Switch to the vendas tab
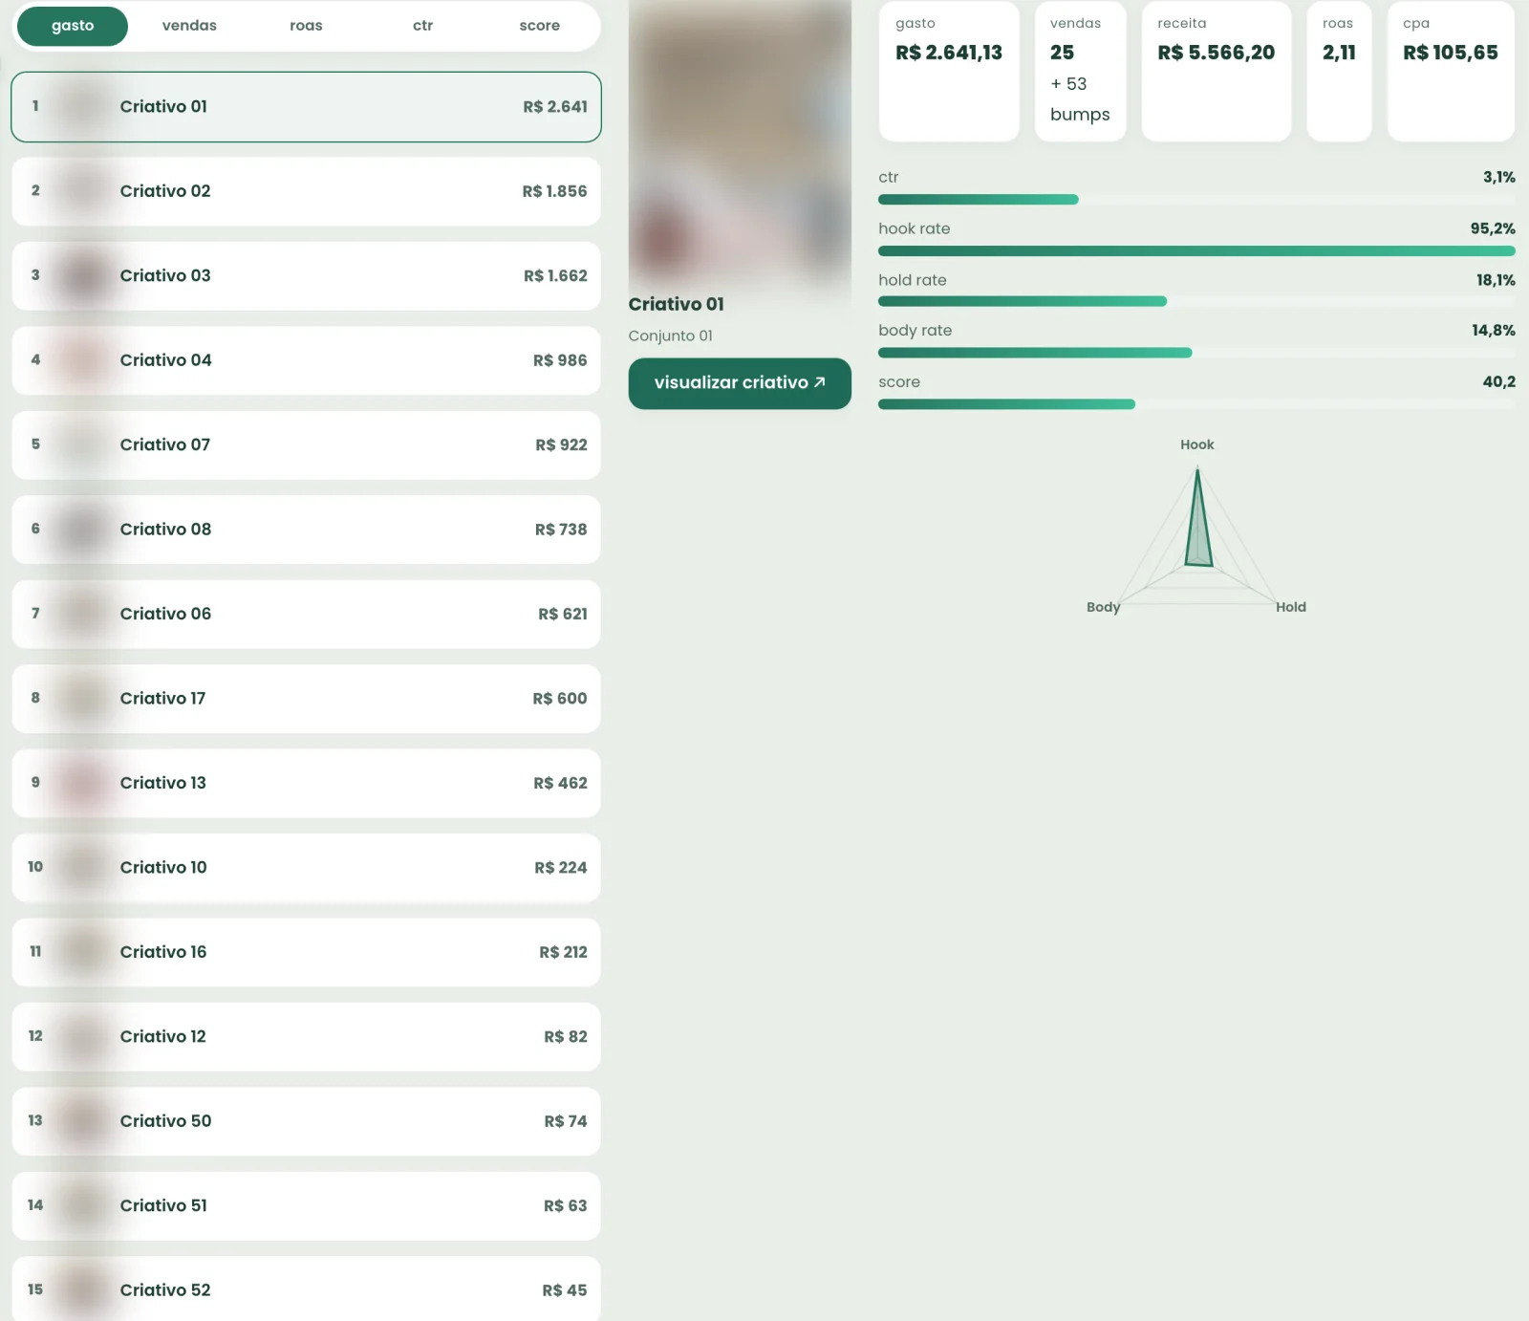 189,26
